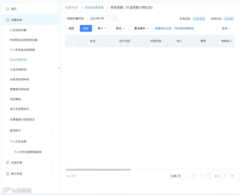This screenshot has height=195, width=240.
Task: Click the 经营所得 sidebar icon
Action: pos(7,163)
